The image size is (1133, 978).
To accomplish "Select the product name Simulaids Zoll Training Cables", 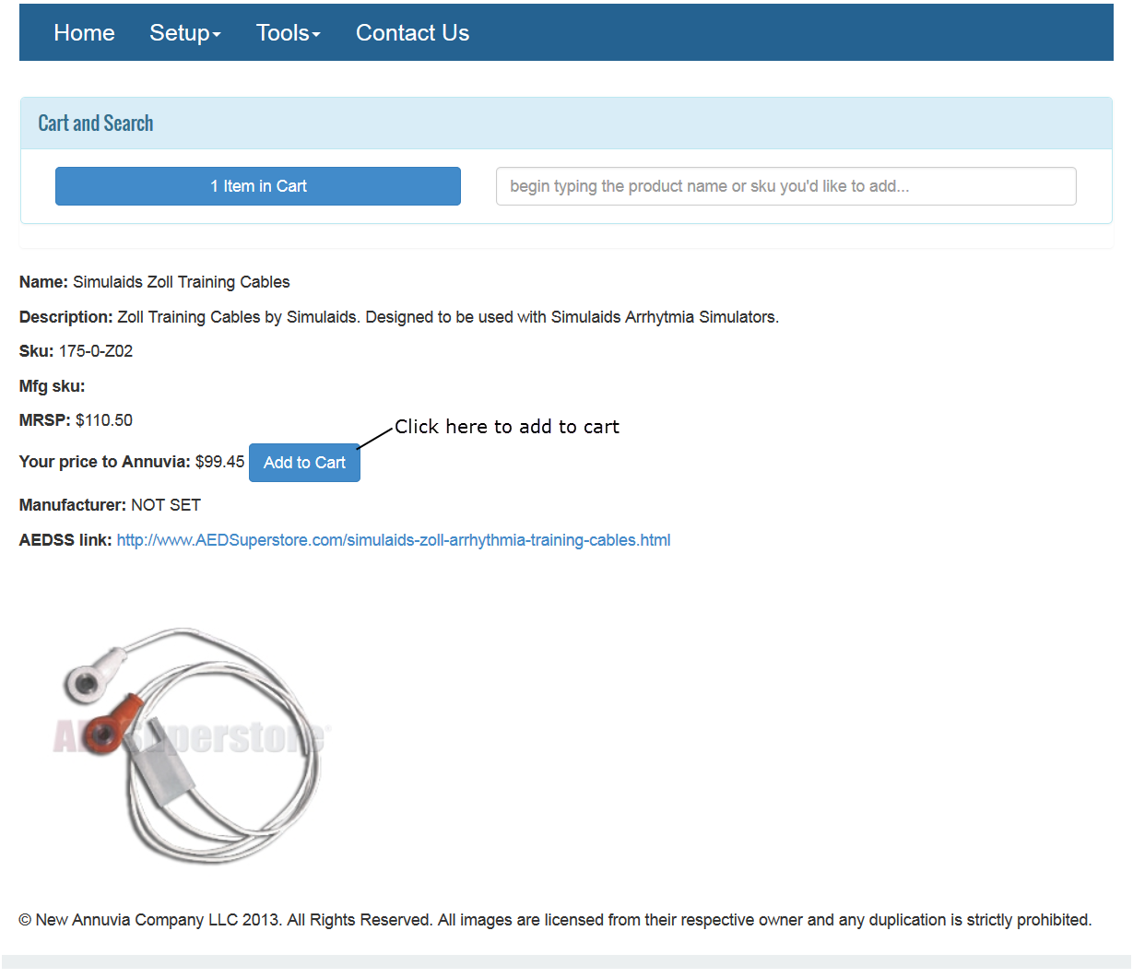I will point(182,282).
